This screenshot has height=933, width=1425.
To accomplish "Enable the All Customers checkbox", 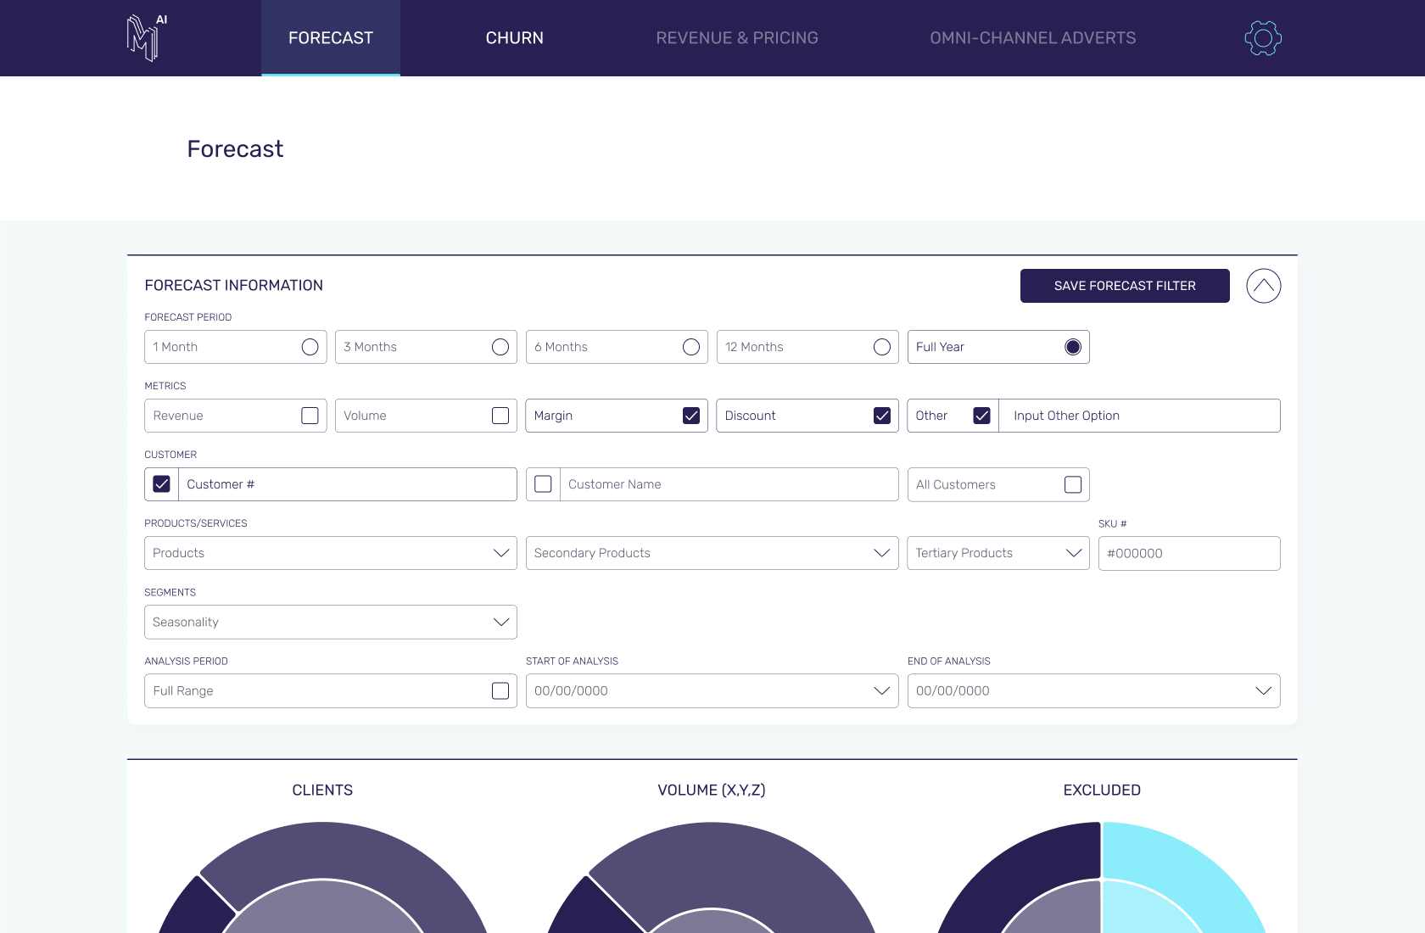I will click(1073, 484).
